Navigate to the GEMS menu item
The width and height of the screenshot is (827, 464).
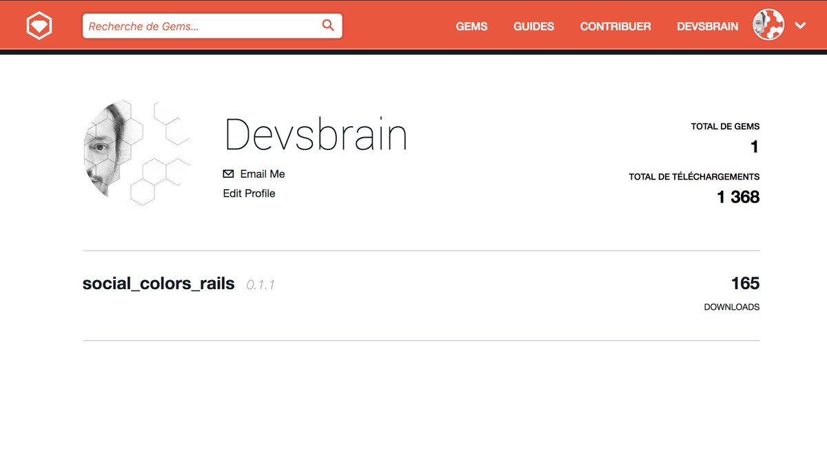coord(471,26)
